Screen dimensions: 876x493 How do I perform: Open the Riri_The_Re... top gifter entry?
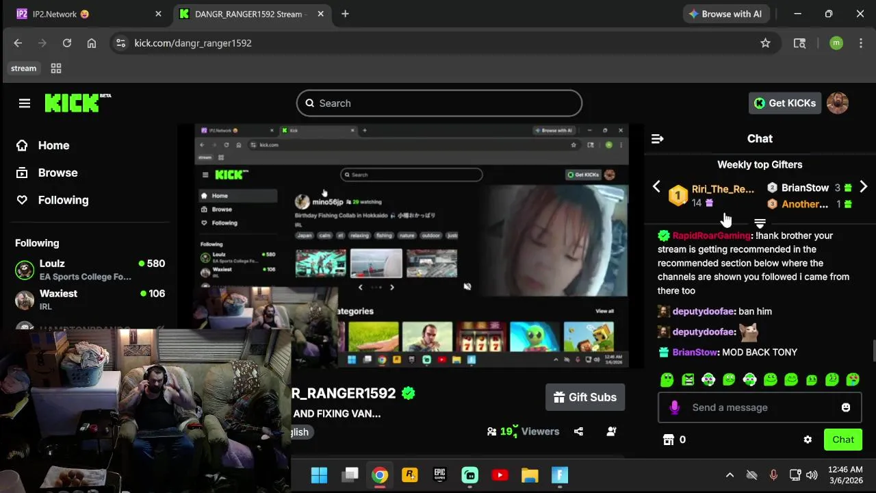[x=712, y=196]
